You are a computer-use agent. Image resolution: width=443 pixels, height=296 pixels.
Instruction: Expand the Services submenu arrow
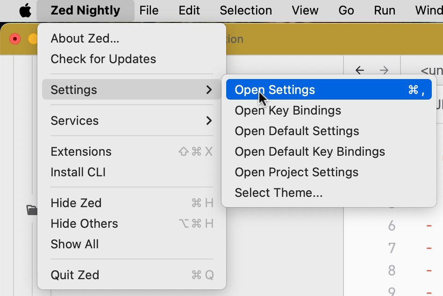(x=209, y=121)
